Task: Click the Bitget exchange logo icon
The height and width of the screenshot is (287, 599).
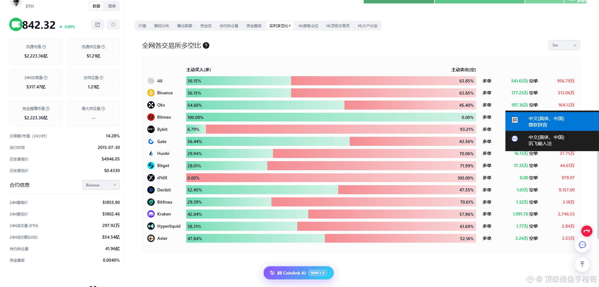Action: [x=151, y=166]
